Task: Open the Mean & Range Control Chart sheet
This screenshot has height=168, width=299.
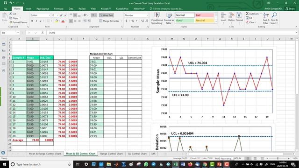Action: coord(45,154)
